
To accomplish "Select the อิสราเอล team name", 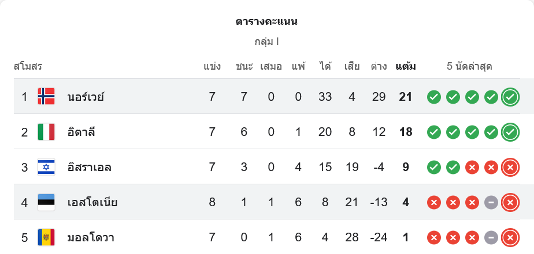I will tap(89, 167).
